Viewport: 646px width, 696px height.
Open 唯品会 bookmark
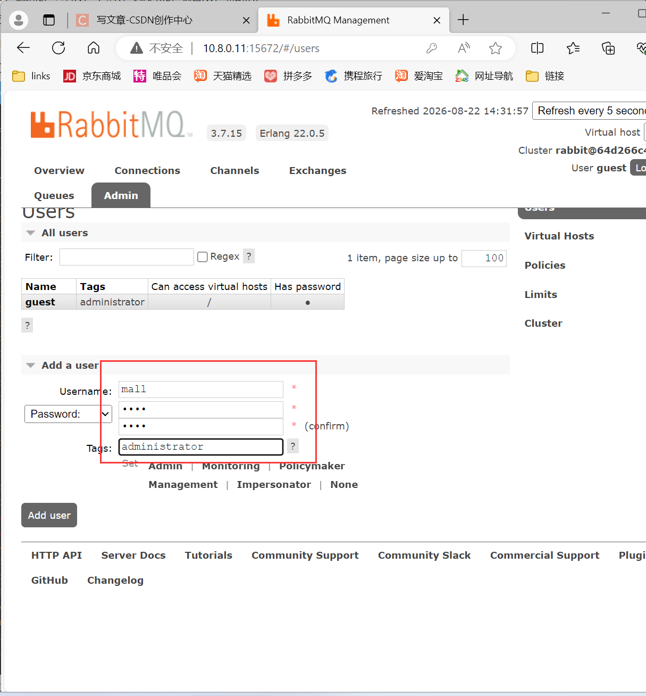tap(157, 76)
